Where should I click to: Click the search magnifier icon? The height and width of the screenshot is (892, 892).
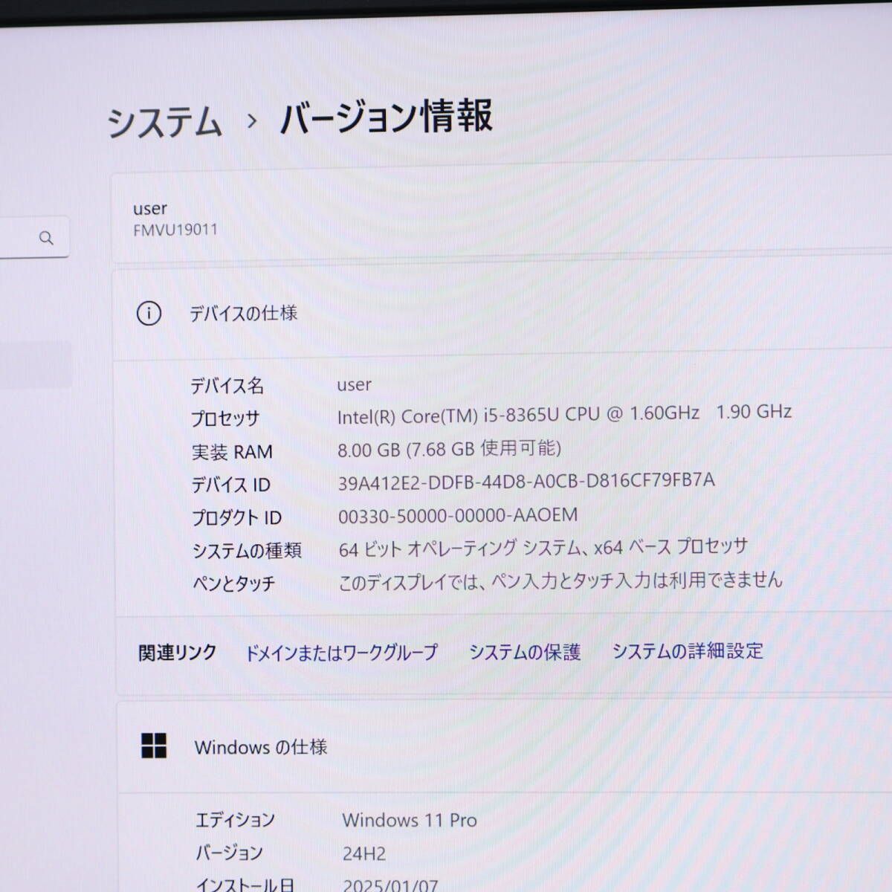click(x=46, y=238)
